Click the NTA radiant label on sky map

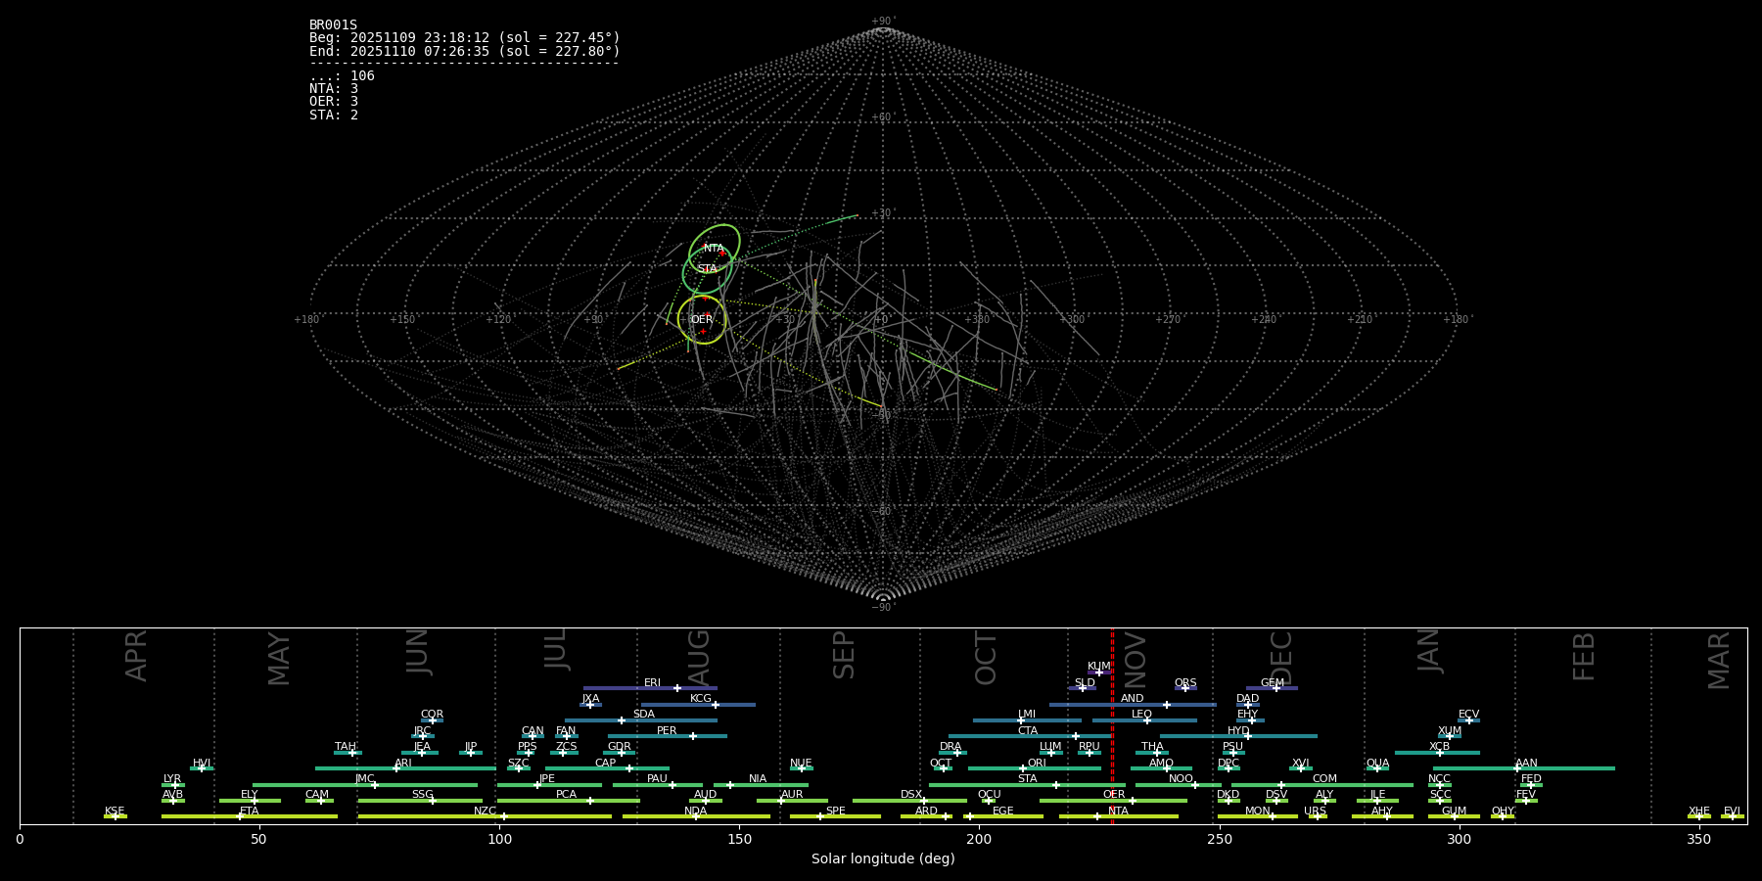coord(714,248)
